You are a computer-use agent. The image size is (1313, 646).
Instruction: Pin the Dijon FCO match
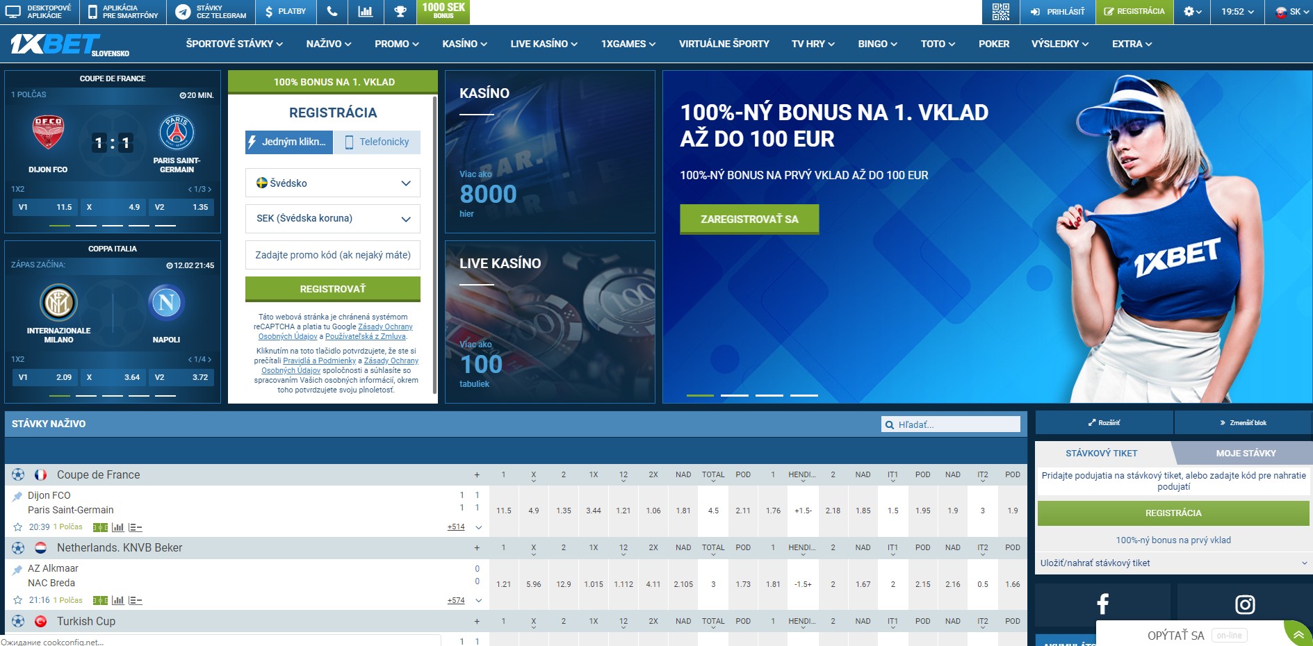pyautogui.click(x=17, y=496)
